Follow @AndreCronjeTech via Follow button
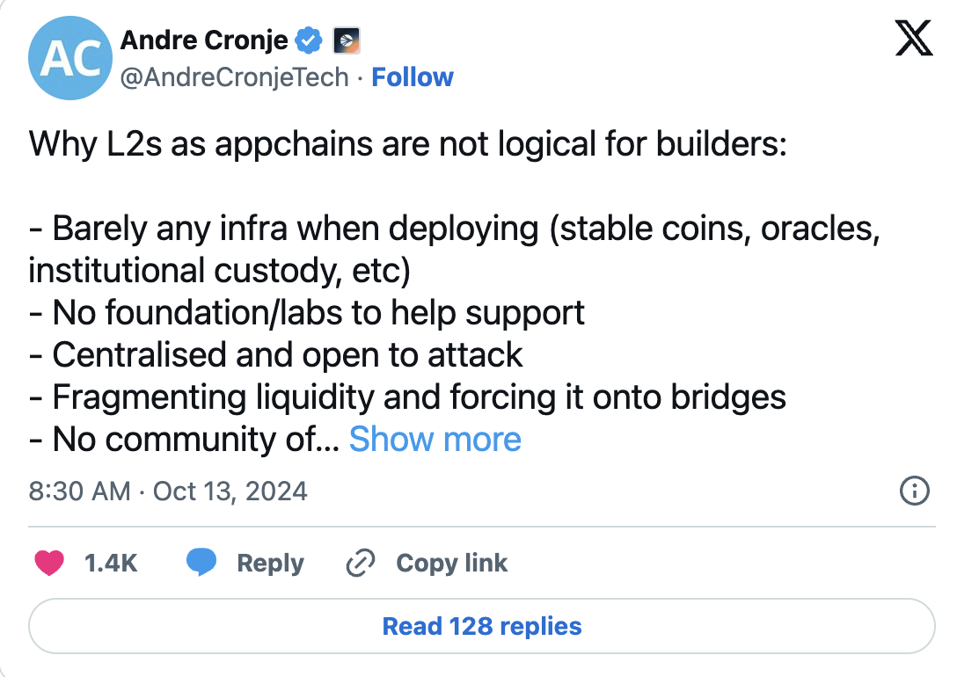This screenshot has height=677, width=957. coord(413,77)
